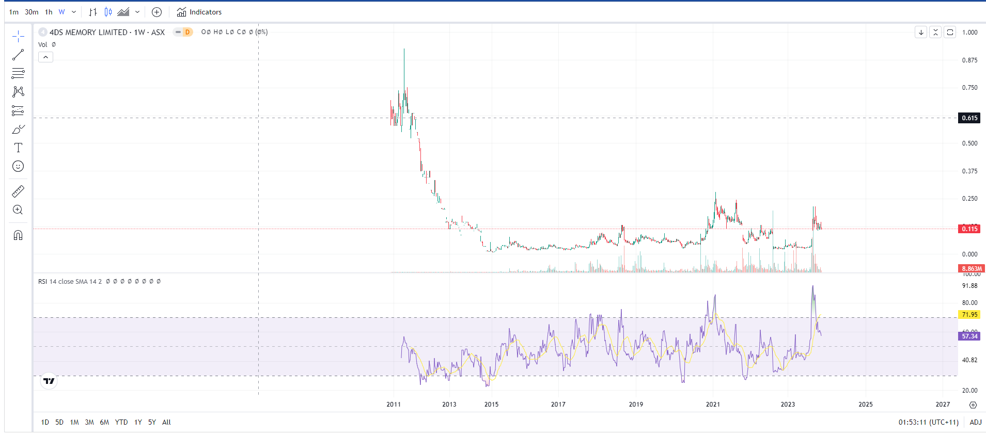The width and height of the screenshot is (986, 436).
Task: Click the D data-mode badge
Action: tap(187, 32)
